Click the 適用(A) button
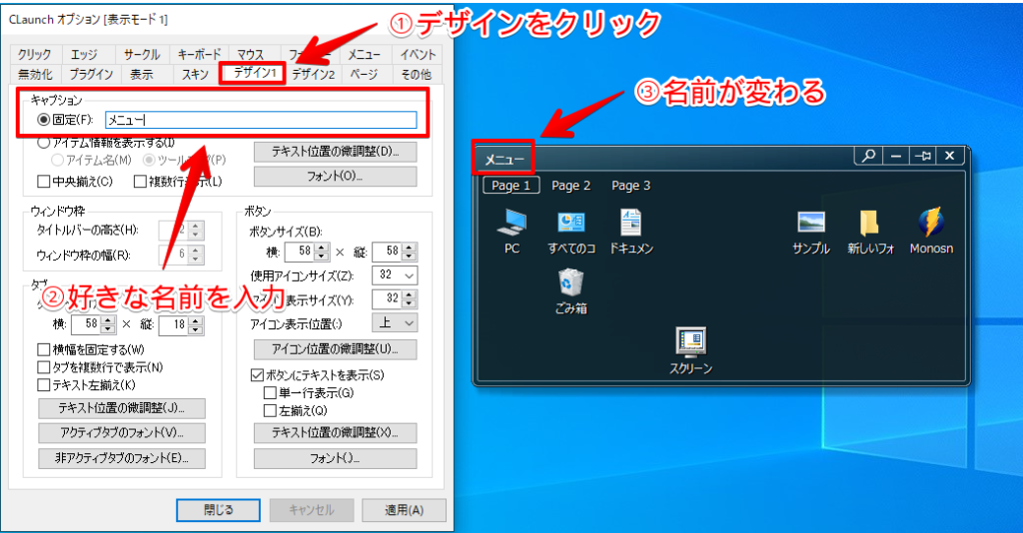The width and height of the screenshot is (1023, 533). 404,509
